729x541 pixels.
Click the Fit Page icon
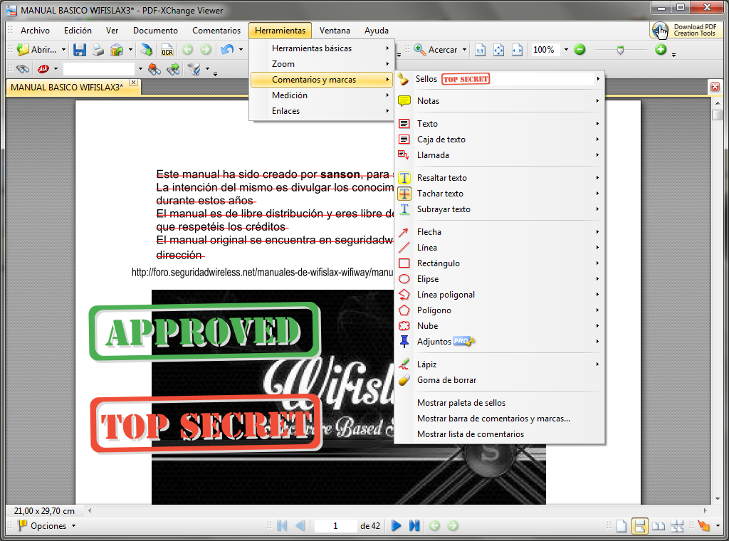[x=498, y=50]
